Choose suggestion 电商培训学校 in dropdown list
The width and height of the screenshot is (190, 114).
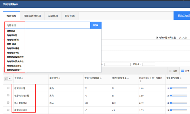point(13,53)
